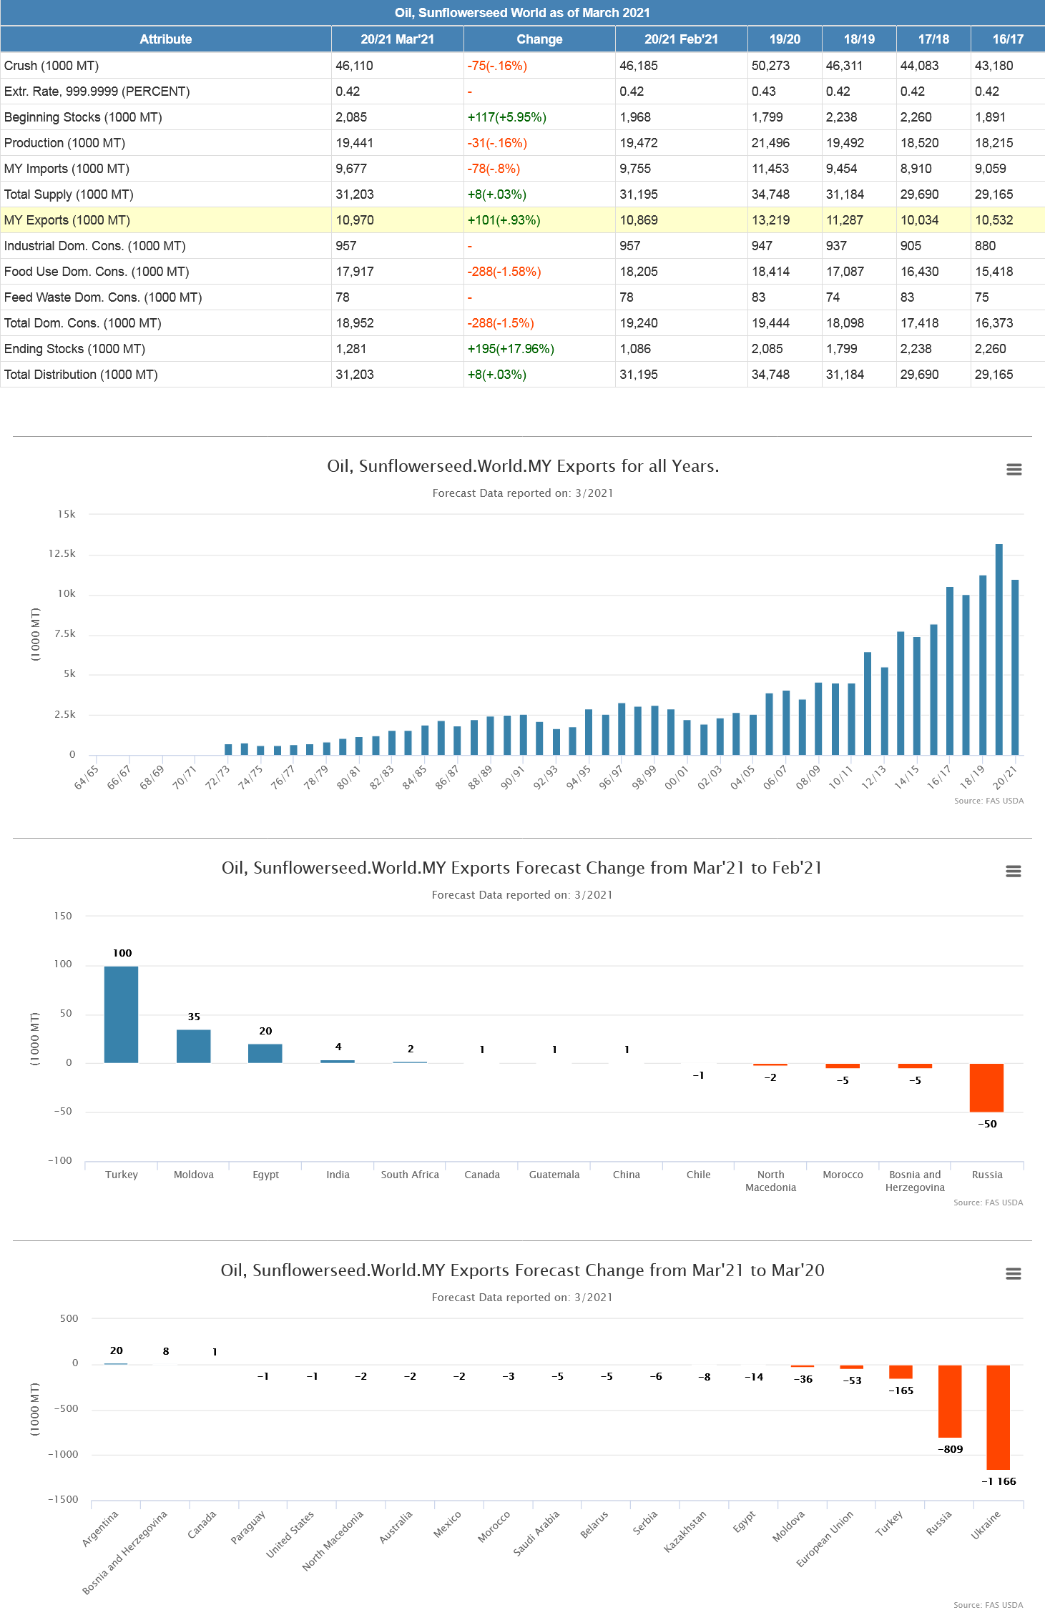Screen dimensions: 1045x1615
Task: Click the Source: FAS USDA credit under first chart
Action: point(988,801)
